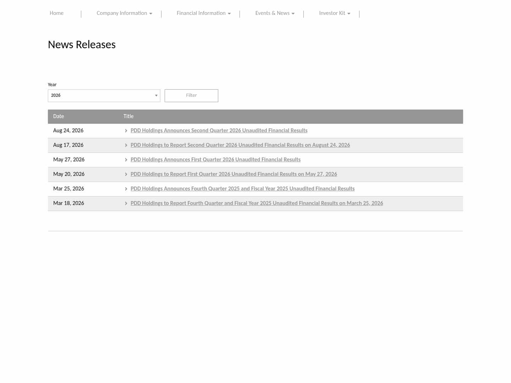Click the date cell Mar 25, 2026

click(x=68, y=189)
